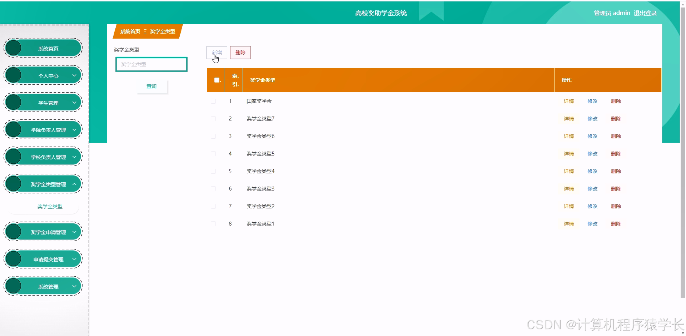
Task: Open 详情 for 奖学金类型3
Action: tap(569, 189)
